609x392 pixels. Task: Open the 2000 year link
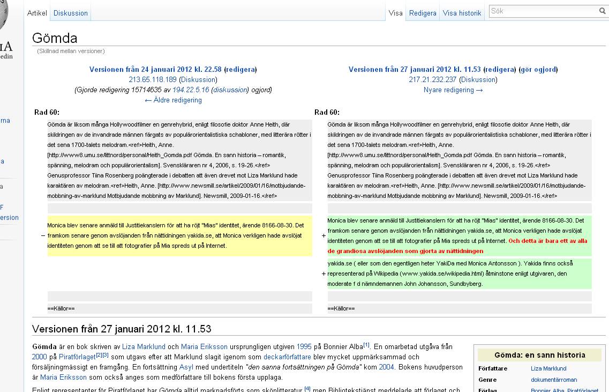[39, 357]
